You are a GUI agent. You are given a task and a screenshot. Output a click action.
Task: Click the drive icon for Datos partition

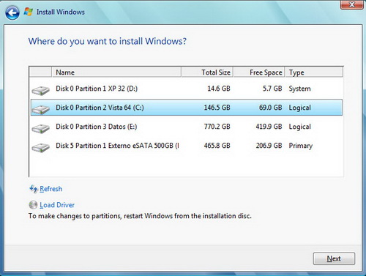[x=40, y=128]
